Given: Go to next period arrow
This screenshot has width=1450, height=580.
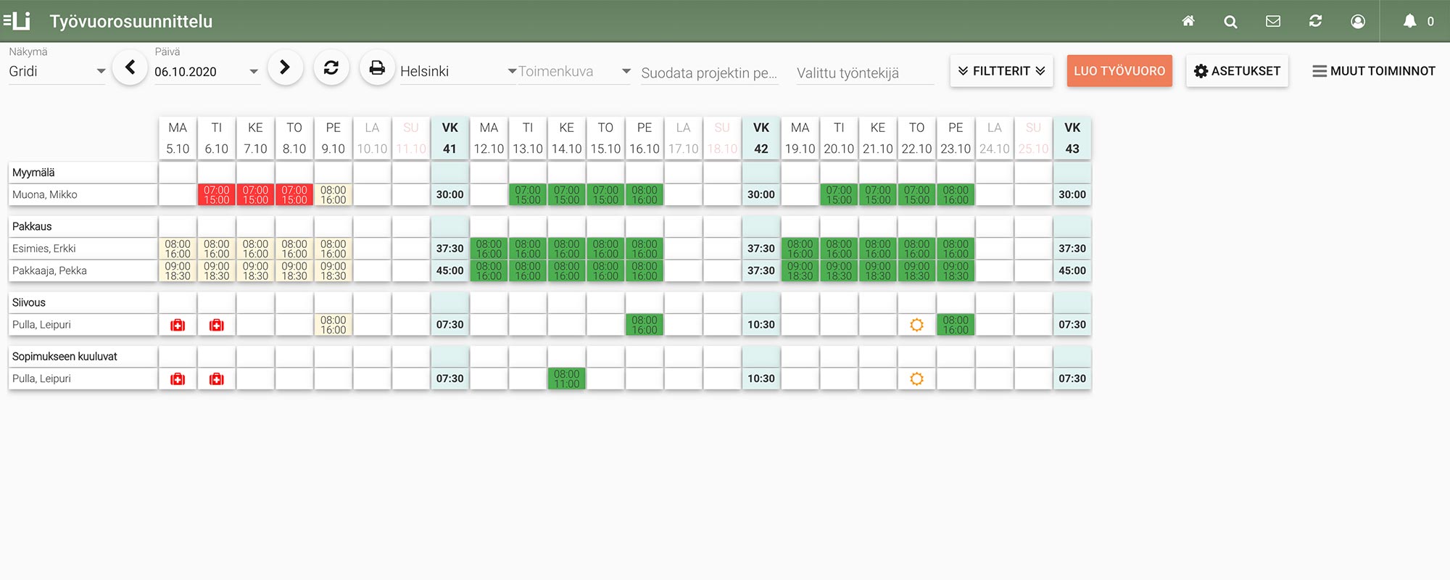Looking at the screenshot, I should tap(285, 68).
